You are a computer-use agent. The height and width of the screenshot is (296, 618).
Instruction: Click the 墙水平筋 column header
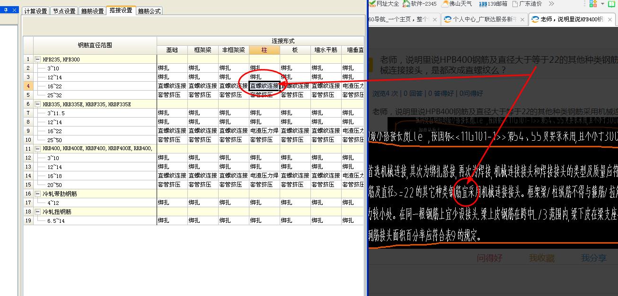coord(326,50)
